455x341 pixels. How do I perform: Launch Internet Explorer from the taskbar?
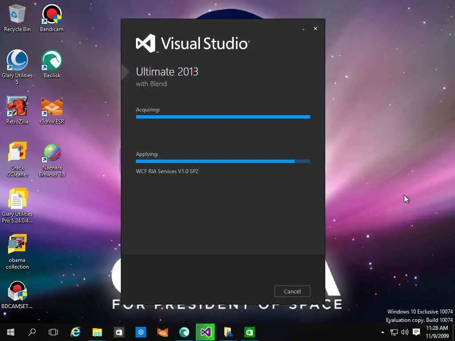point(76,332)
